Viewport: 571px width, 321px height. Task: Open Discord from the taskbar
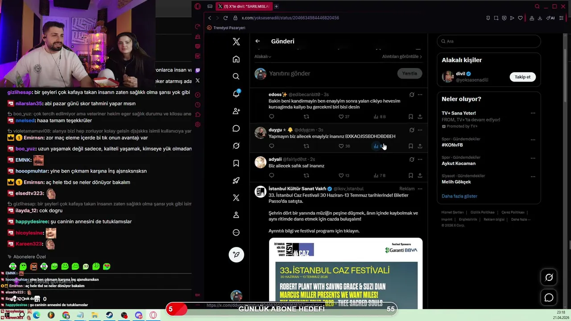[x=138, y=315]
